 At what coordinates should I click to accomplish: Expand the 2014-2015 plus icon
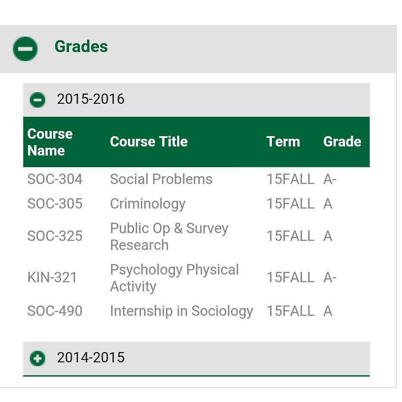(x=37, y=358)
